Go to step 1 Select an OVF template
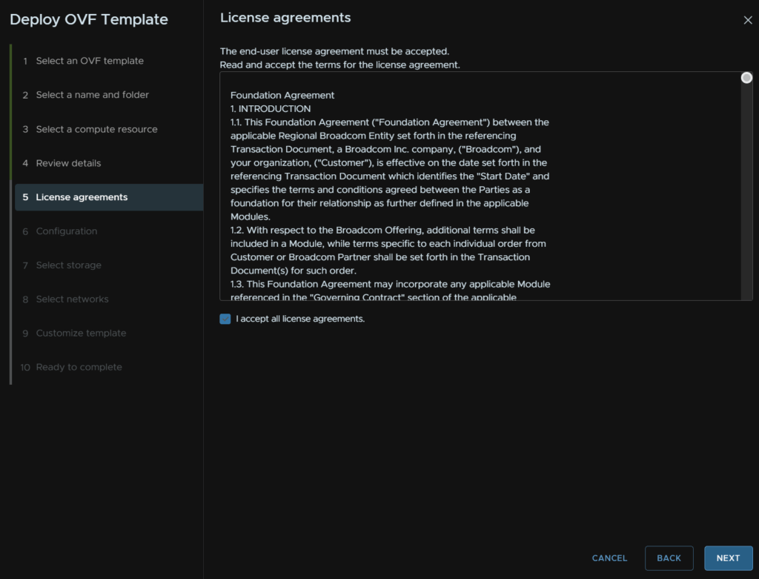 pos(90,61)
